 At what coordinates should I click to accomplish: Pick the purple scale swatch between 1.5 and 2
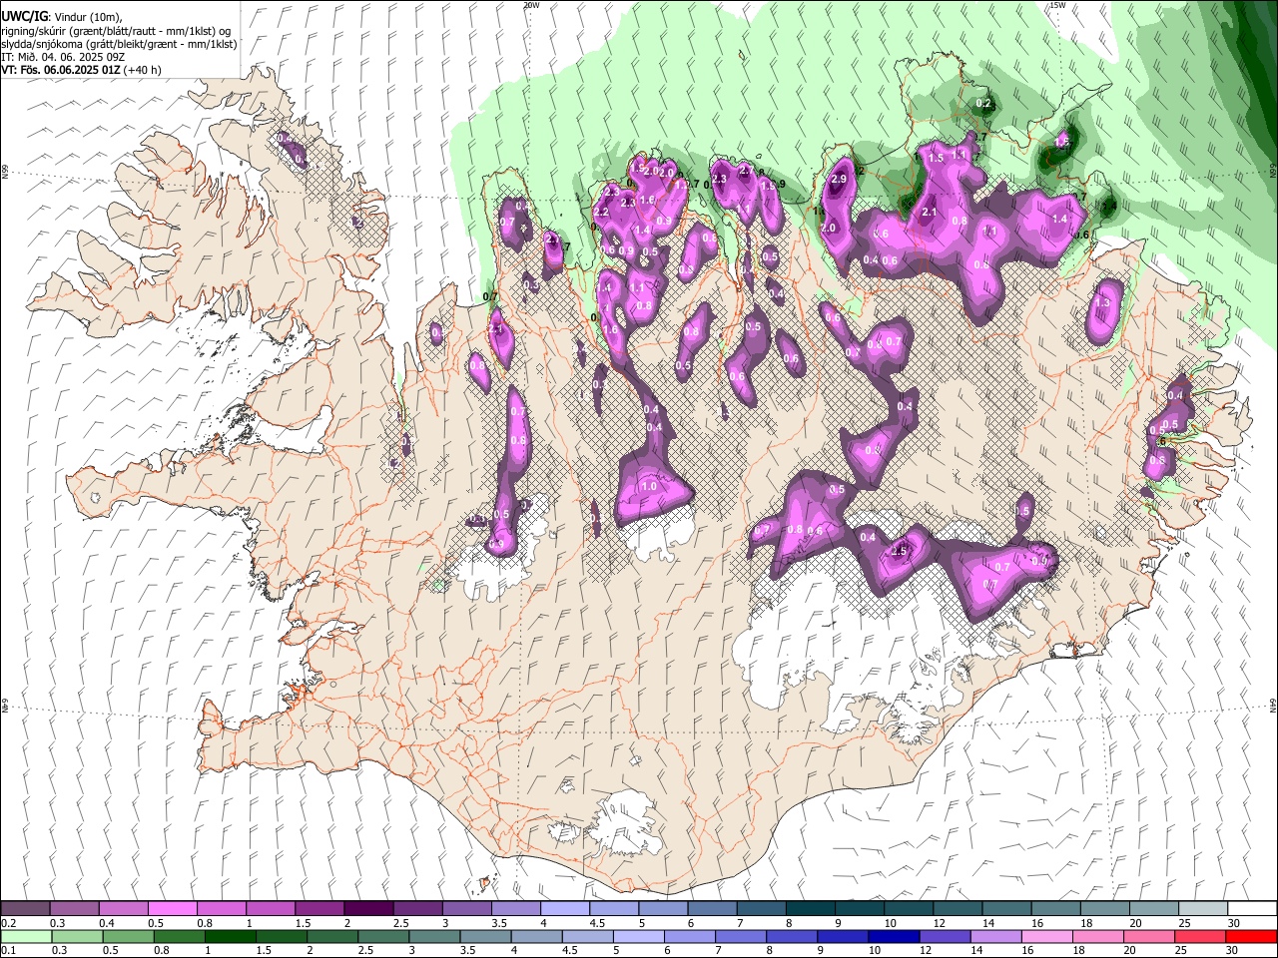coord(319,909)
